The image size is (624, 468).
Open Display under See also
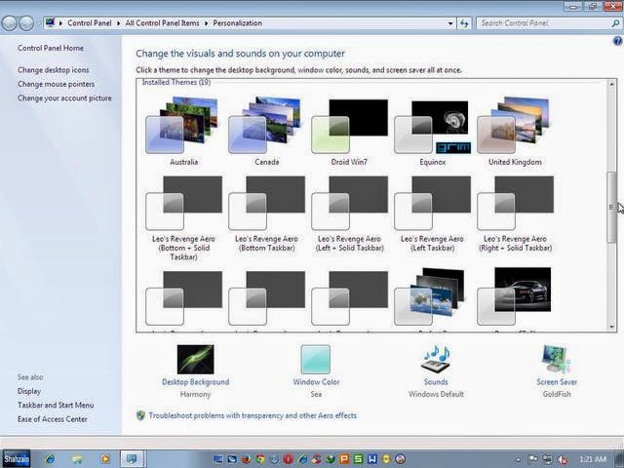click(29, 391)
